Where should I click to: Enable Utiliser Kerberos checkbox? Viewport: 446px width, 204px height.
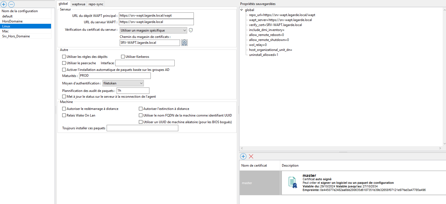123,57
